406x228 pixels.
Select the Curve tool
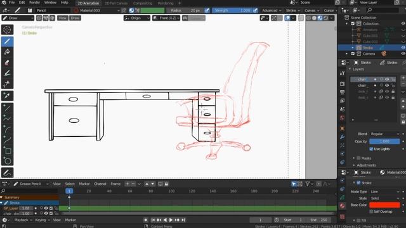7,139
